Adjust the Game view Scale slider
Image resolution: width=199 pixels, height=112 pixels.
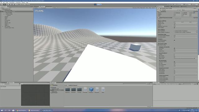point(62,8)
